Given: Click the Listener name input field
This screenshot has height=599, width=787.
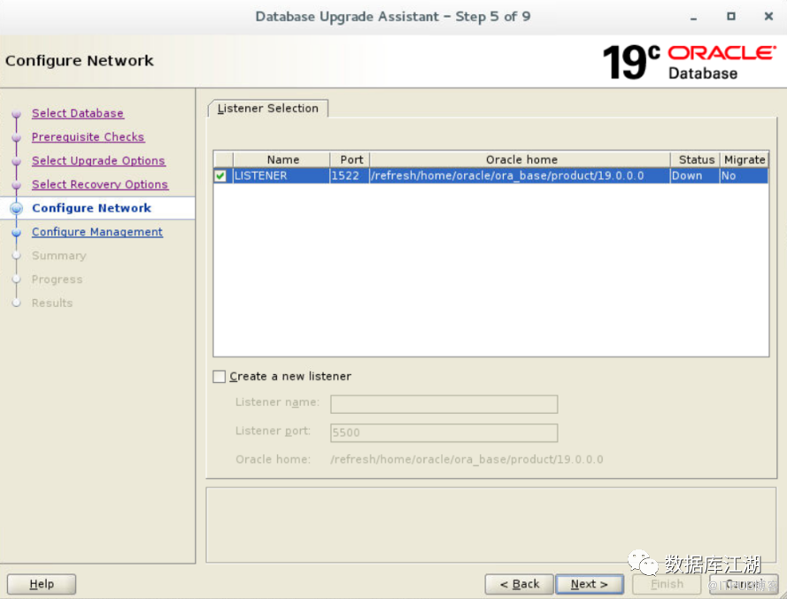Looking at the screenshot, I should pyautogui.click(x=444, y=403).
